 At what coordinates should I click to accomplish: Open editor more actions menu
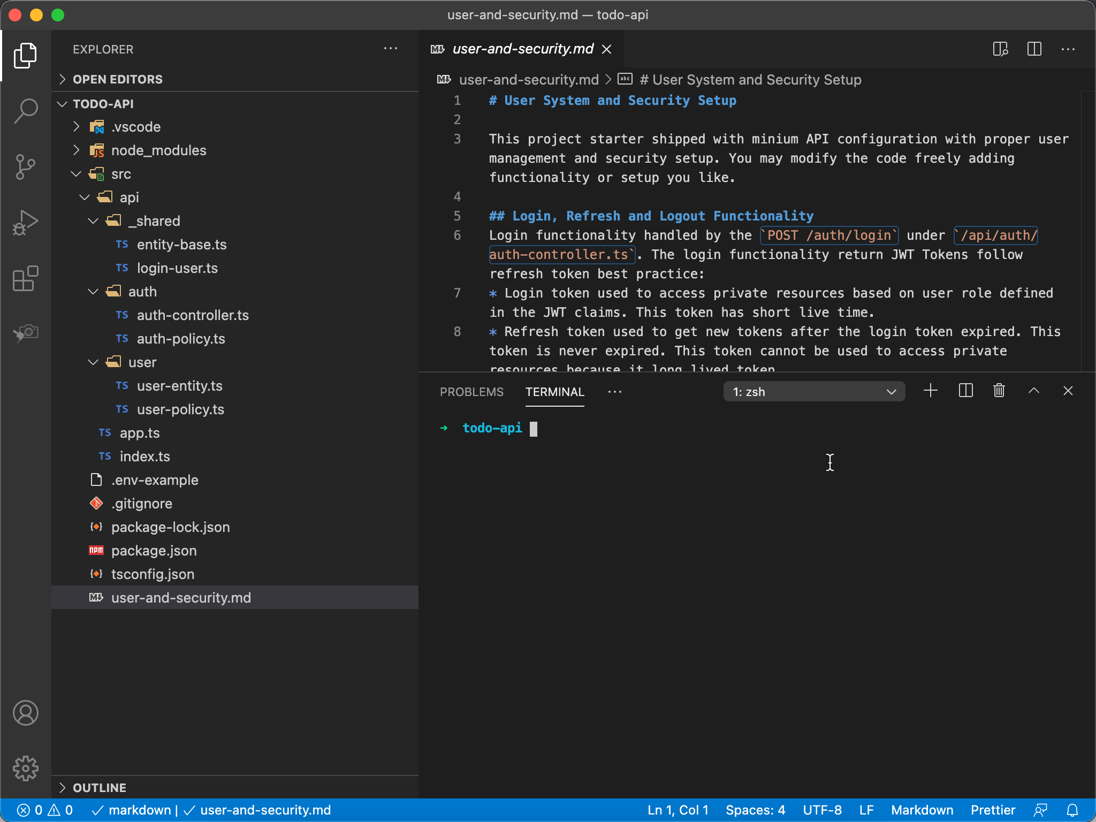pyautogui.click(x=1068, y=49)
